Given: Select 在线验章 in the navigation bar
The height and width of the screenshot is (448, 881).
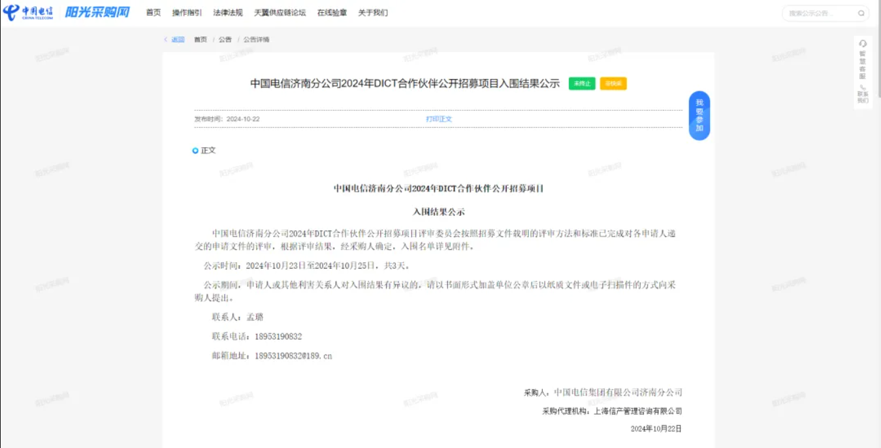Looking at the screenshot, I should pyautogui.click(x=332, y=12).
